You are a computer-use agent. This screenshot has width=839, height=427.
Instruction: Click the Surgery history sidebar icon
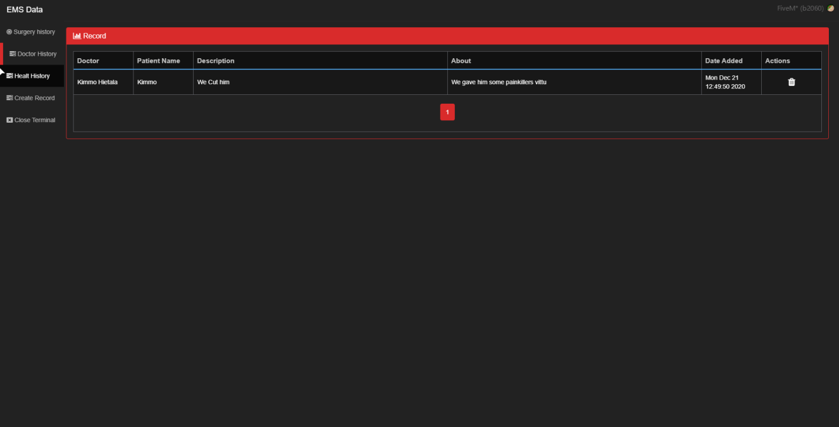pyautogui.click(x=9, y=32)
